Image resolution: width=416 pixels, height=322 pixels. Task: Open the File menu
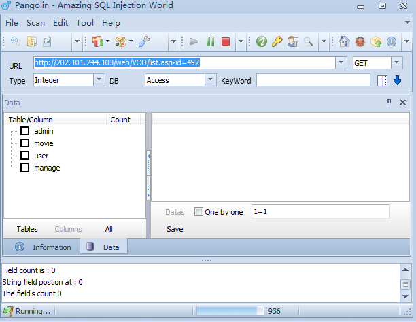[x=12, y=23]
